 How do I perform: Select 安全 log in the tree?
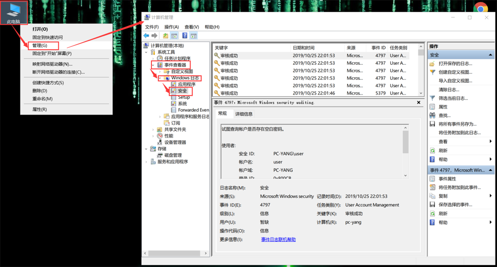(182, 90)
